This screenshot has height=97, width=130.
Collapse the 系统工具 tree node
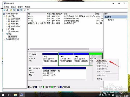(x=4, y=16)
